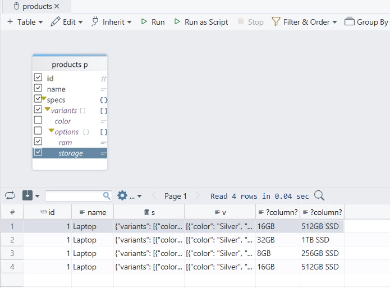Click the magnifier next to read time
Screen dimensions: 390x288
tap(319, 196)
